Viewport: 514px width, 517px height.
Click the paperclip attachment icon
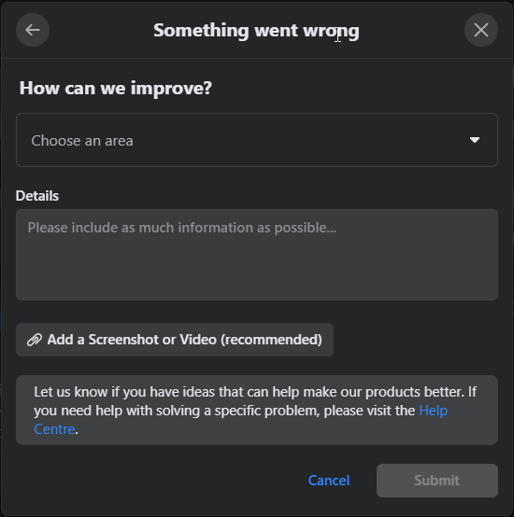pyautogui.click(x=35, y=340)
